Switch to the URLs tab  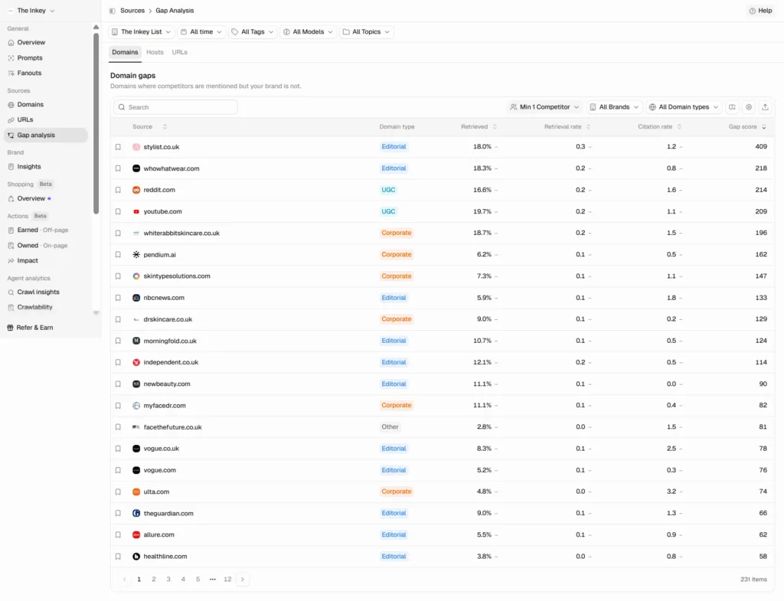179,52
